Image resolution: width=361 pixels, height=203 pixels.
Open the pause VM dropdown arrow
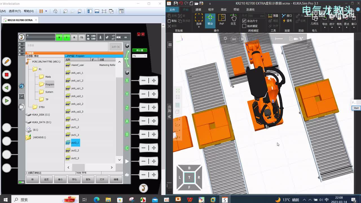coord(46,11)
